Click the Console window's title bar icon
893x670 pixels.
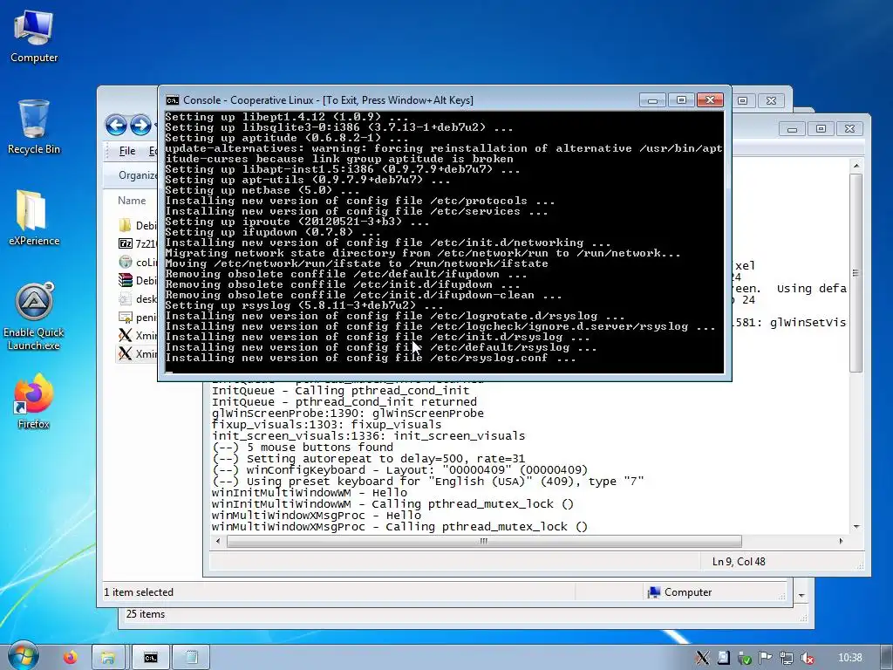[x=172, y=100]
